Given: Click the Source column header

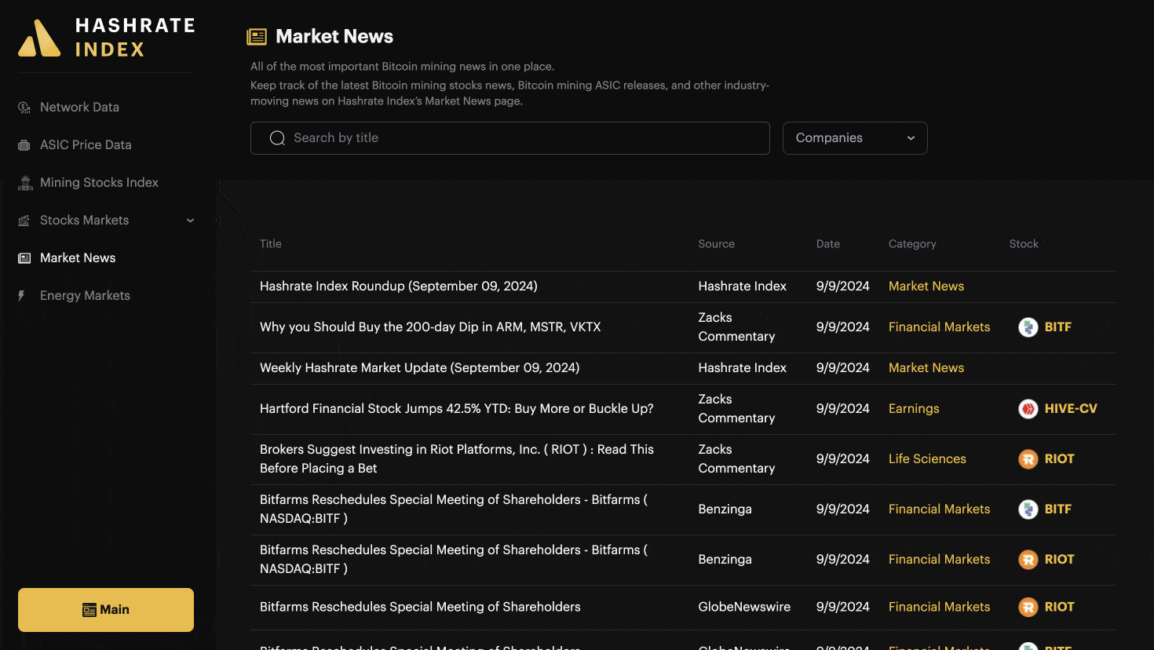Looking at the screenshot, I should click(717, 244).
